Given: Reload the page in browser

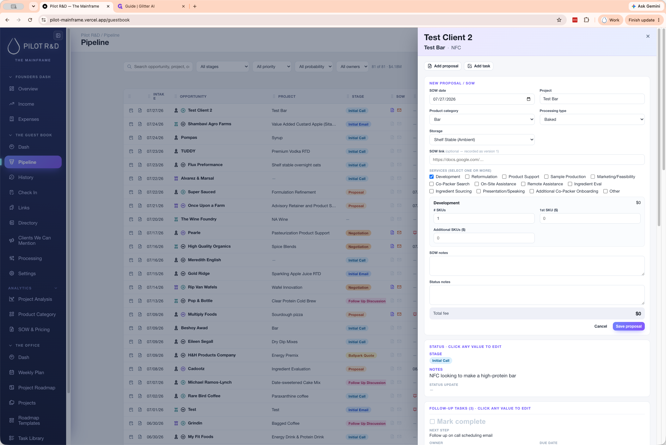Looking at the screenshot, I should pos(30,20).
